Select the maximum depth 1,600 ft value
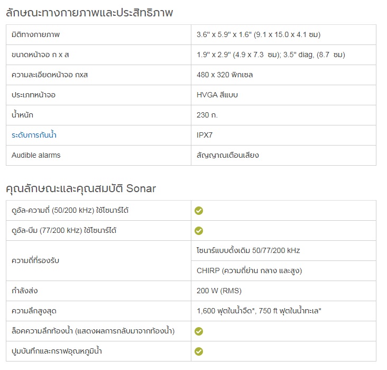Screen dimensions: 387x370 259,311
